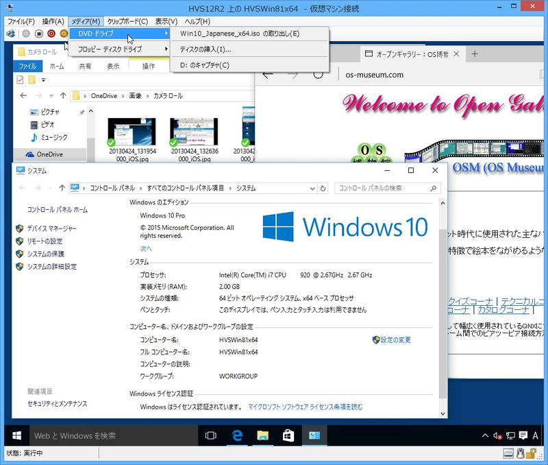Launch Edge browser from the taskbar
548x465 pixels.
click(237, 436)
